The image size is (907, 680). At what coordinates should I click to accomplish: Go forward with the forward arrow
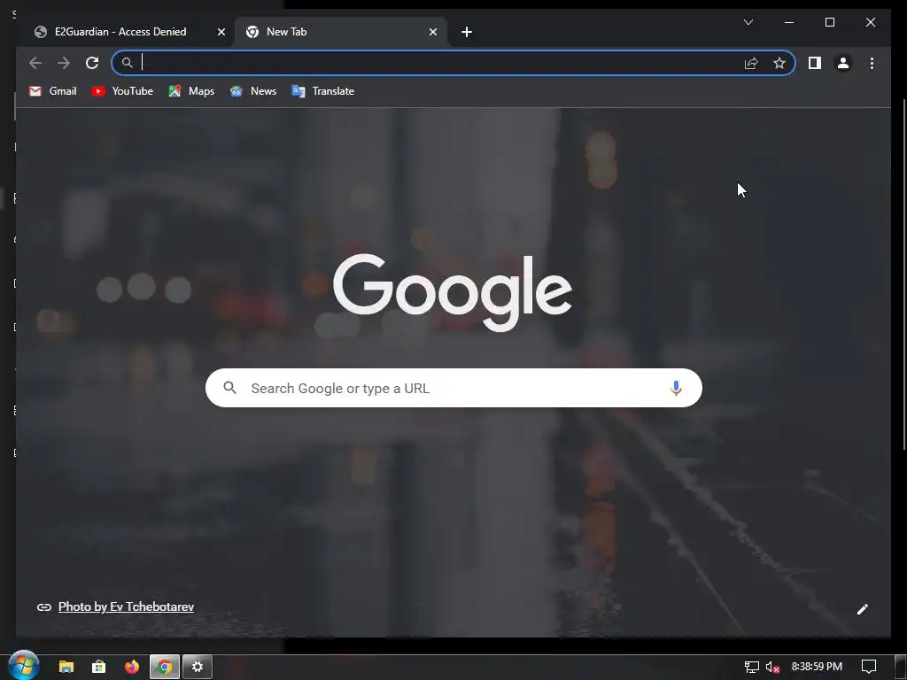coord(64,63)
